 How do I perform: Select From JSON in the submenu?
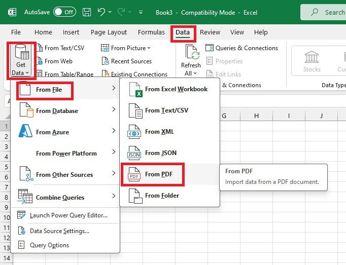(170, 153)
